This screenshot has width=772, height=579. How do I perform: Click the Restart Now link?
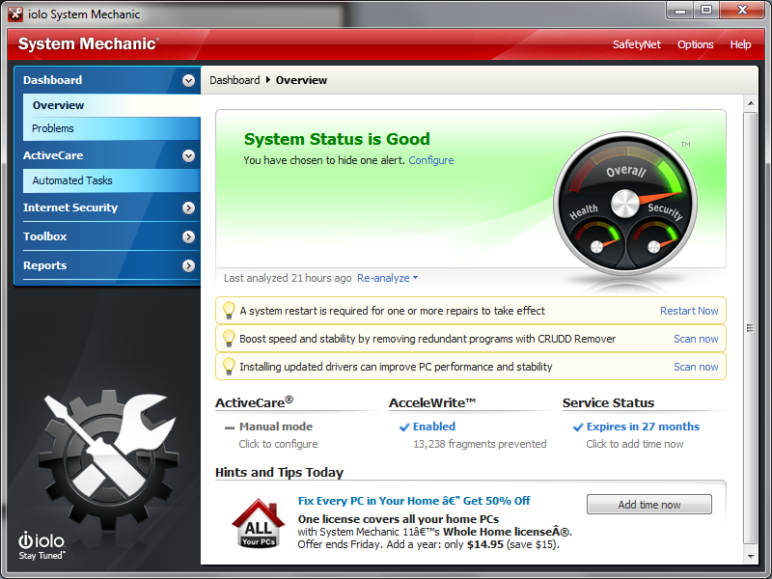[x=689, y=311]
